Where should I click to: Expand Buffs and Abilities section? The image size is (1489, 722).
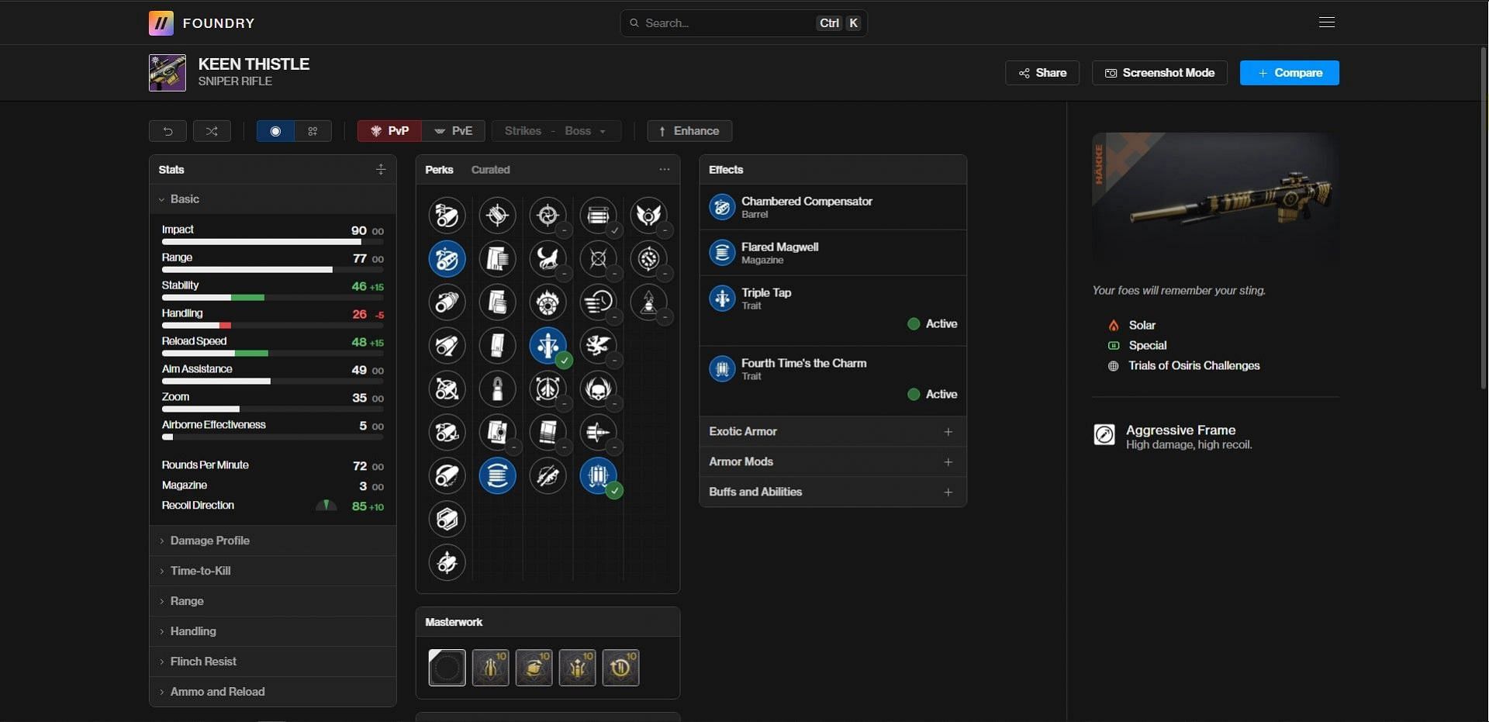tap(833, 492)
